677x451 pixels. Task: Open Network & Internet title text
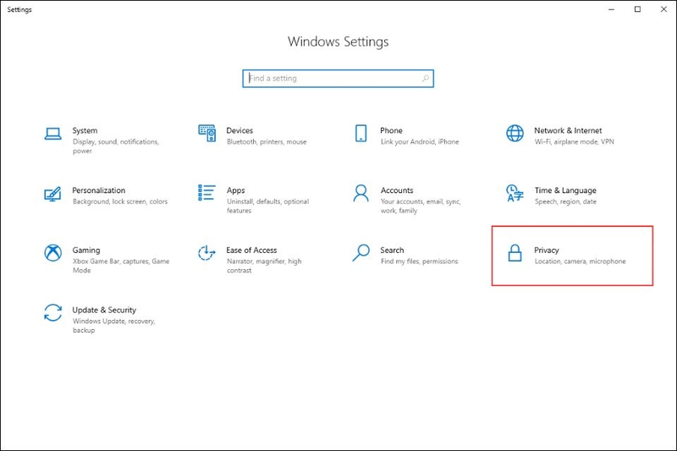coord(568,130)
